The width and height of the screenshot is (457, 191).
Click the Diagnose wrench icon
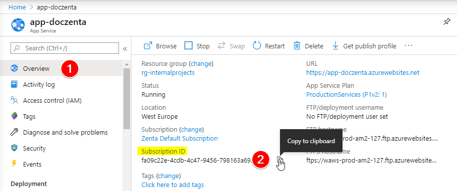[14, 132]
